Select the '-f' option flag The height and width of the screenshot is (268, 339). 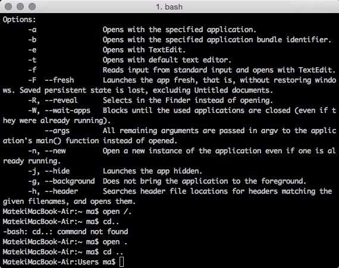pyautogui.click(x=32, y=70)
